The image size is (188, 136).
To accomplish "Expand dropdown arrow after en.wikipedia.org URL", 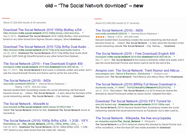I will (x=142, y=121).
